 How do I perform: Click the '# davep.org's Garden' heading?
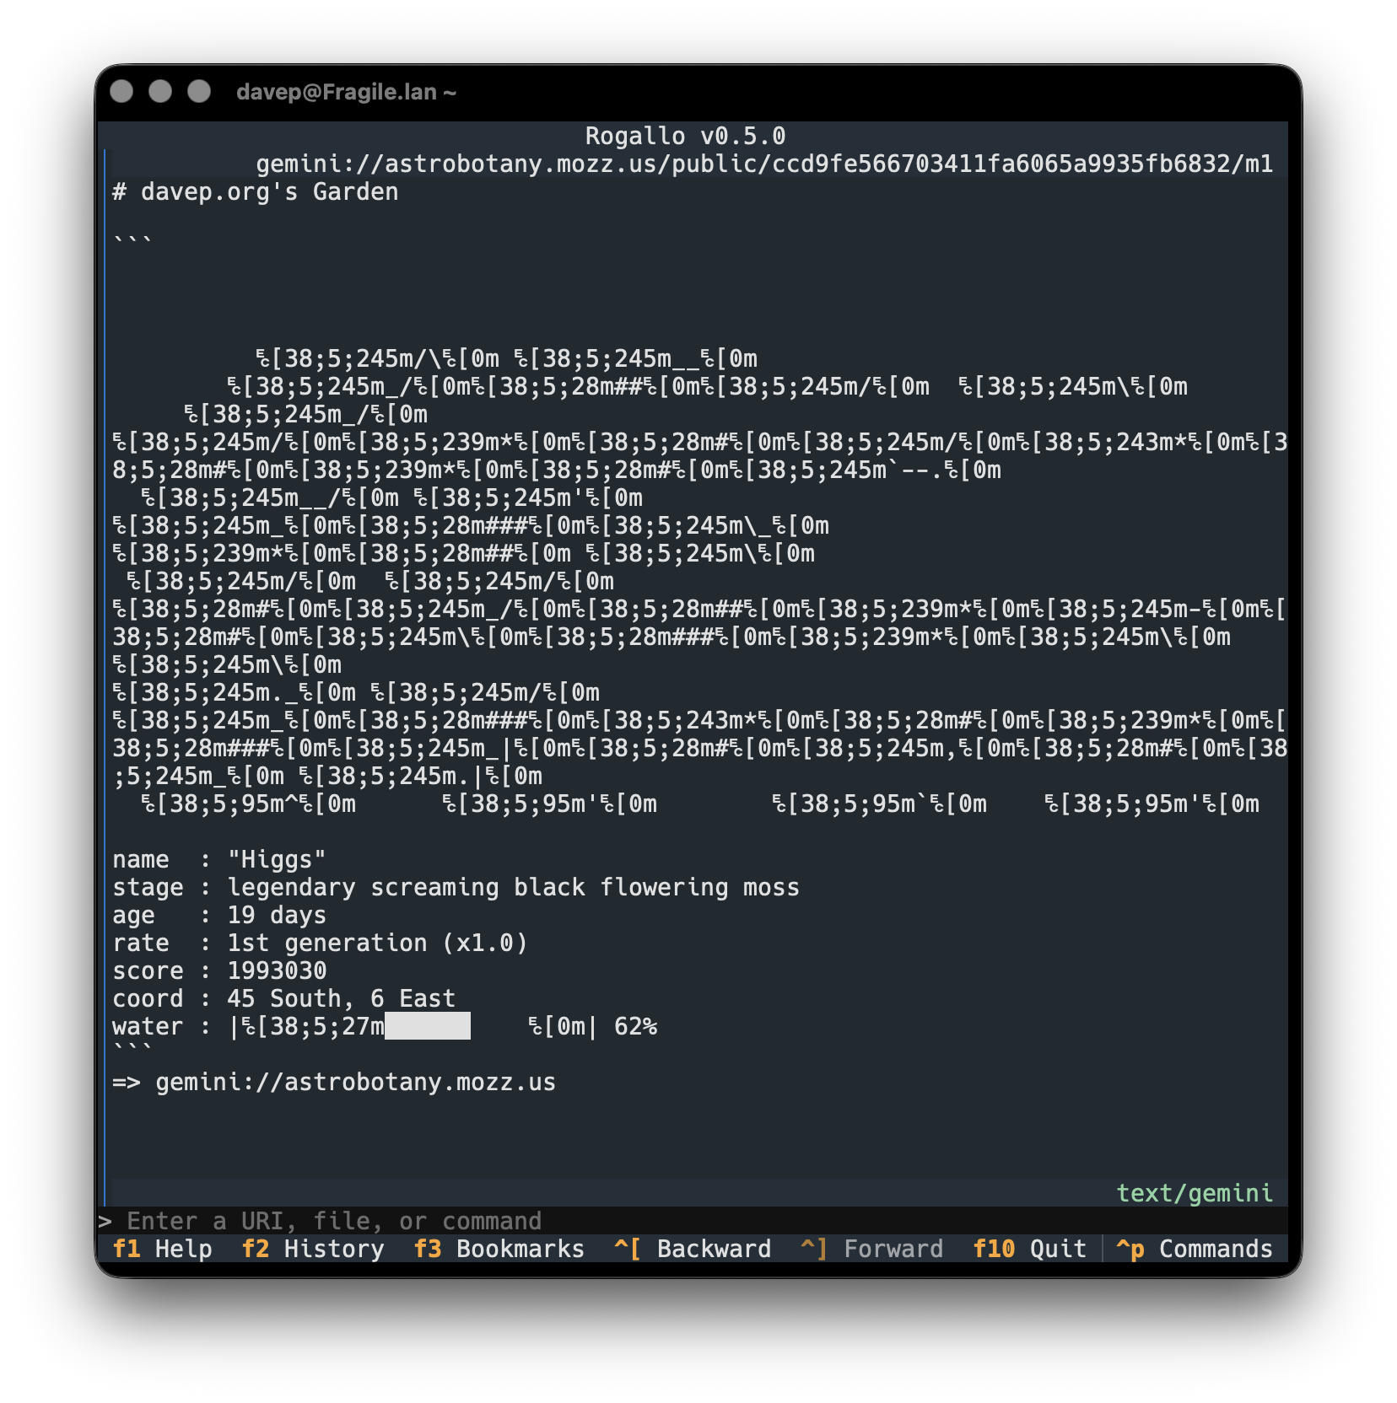click(x=256, y=191)
